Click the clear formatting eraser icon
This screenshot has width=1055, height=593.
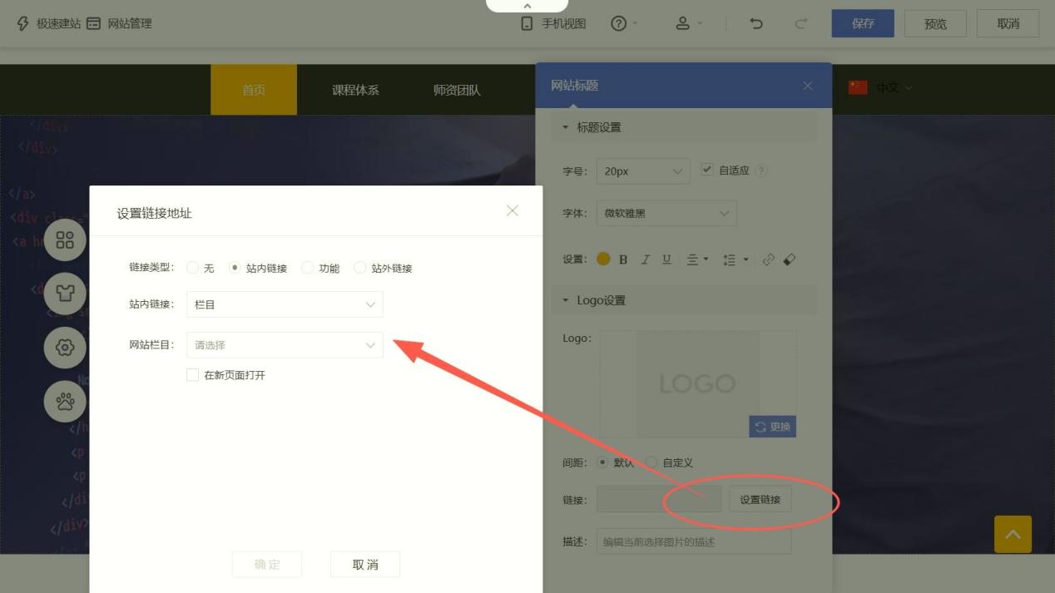click(x=790, y=259)
